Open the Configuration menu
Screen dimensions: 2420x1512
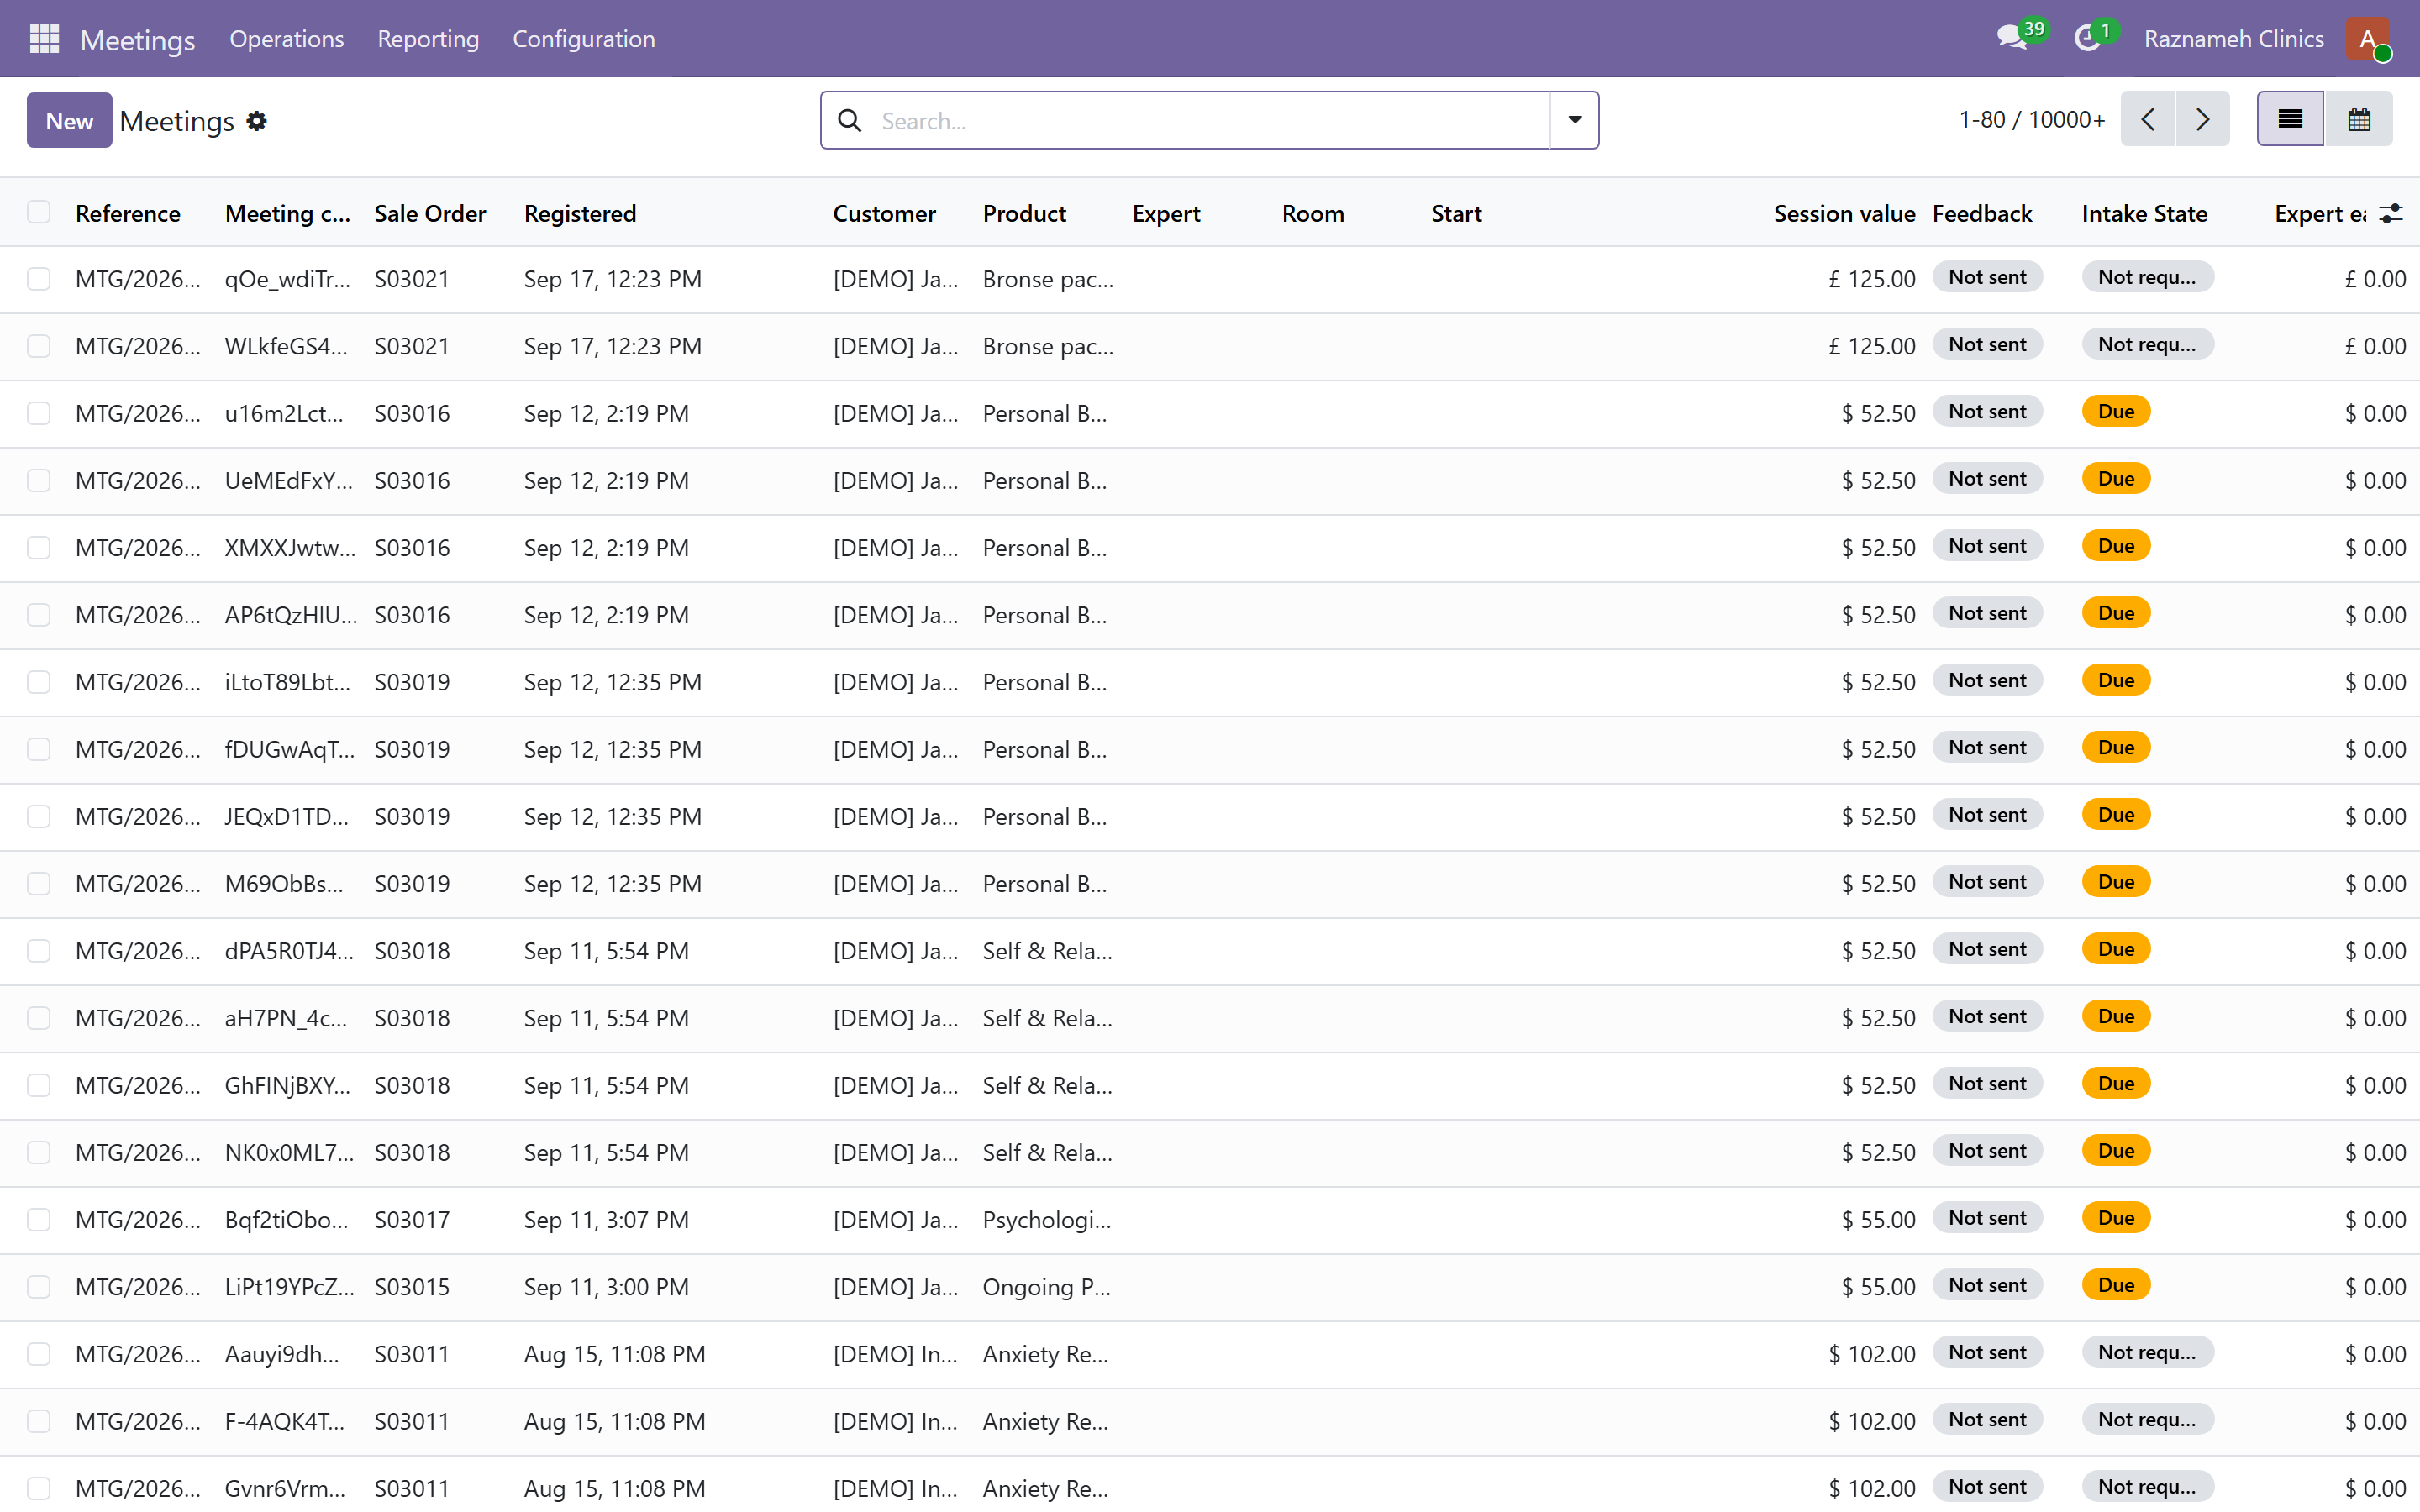pos(584,39)
